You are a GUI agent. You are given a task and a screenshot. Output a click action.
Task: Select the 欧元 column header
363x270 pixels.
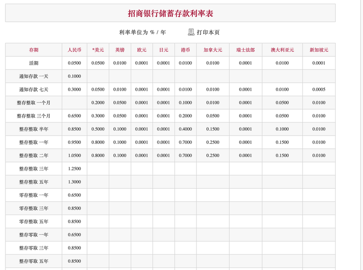click(142, 50)
